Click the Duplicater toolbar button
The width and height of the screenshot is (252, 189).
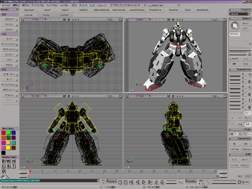[x=29, y=10]
